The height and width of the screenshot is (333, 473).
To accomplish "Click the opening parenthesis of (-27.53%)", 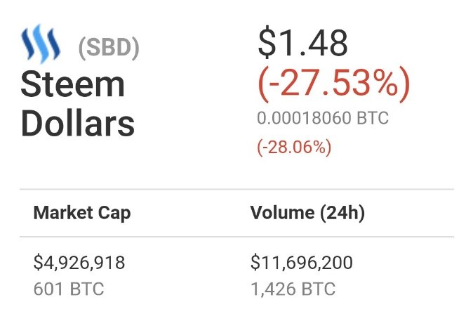I will (x=262, y=86).
